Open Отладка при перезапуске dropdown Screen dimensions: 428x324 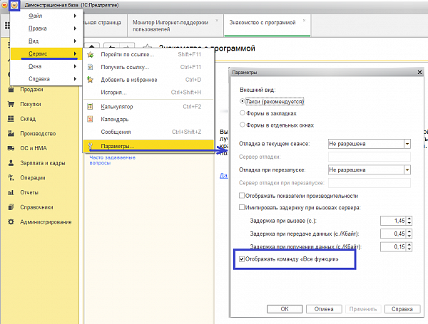click(x=407, y=169)
